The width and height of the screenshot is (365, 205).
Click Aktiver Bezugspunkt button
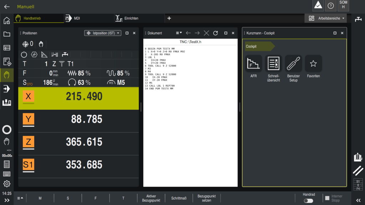point(151,198)
